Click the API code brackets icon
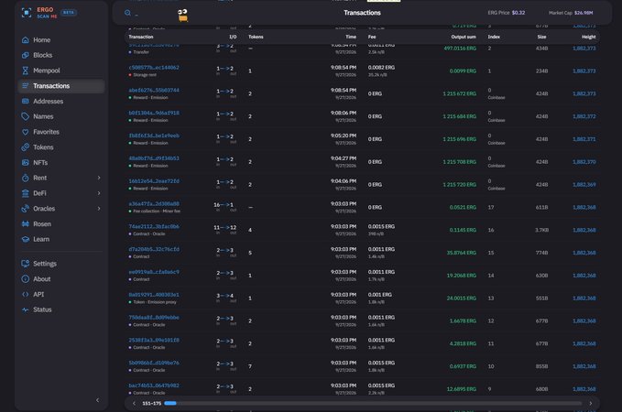This screenshot has width=622, height=412. (x=26, y=294)
